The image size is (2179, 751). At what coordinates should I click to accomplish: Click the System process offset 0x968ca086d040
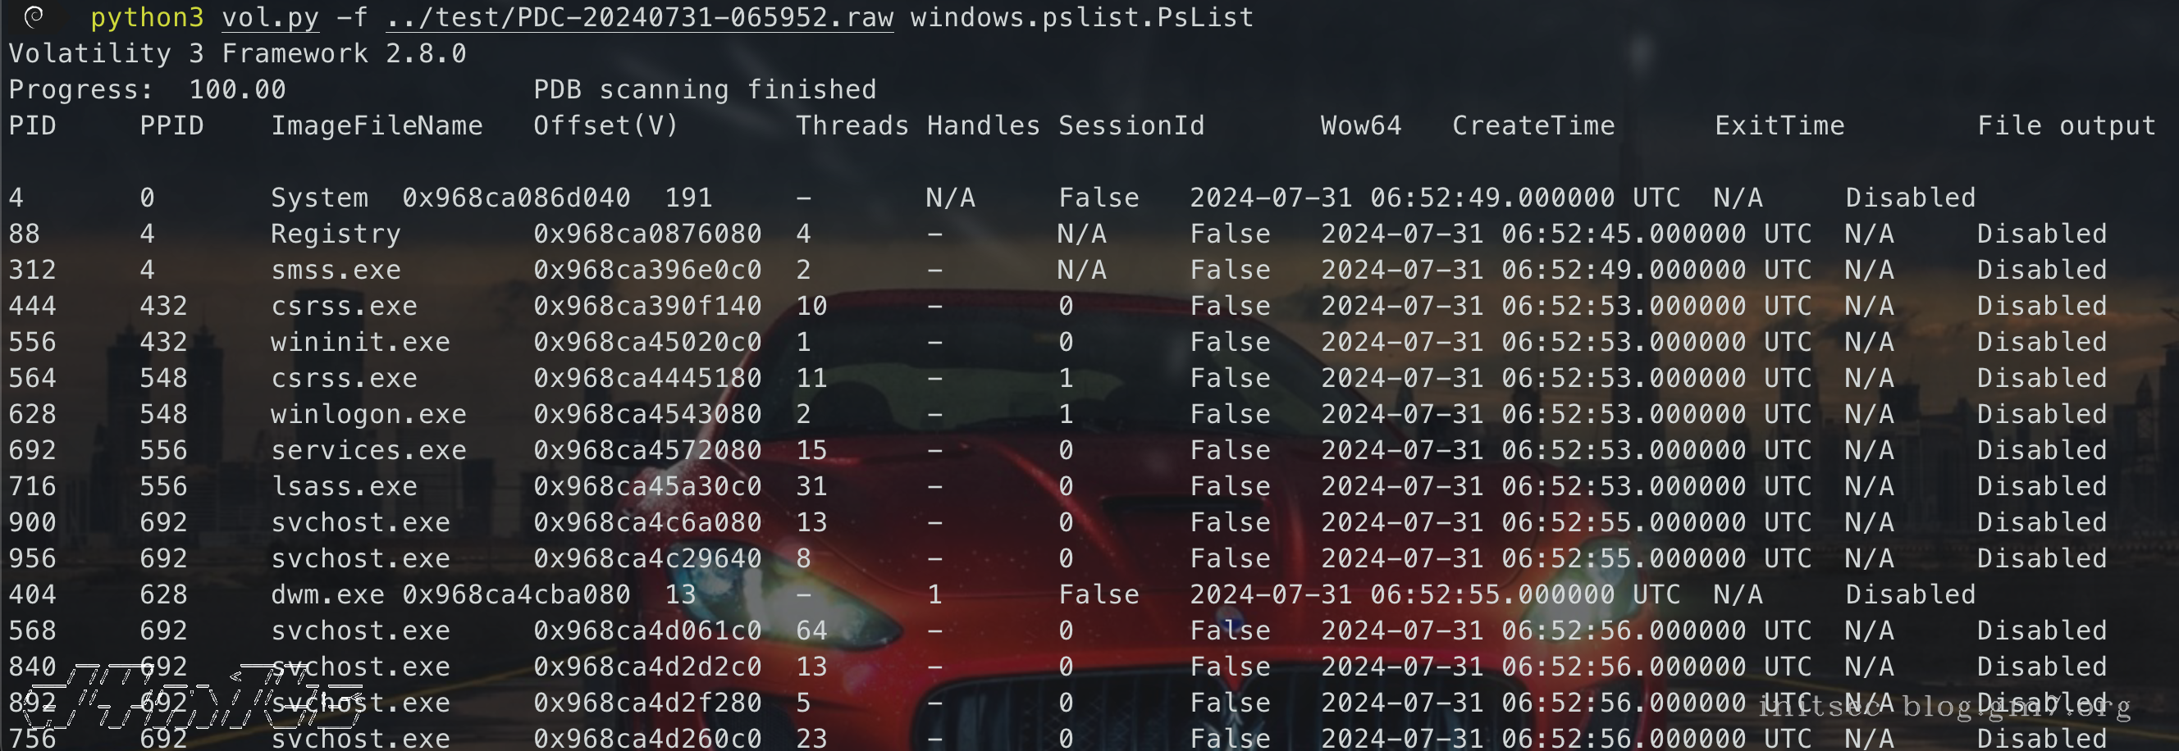click(x=516, y=198)
